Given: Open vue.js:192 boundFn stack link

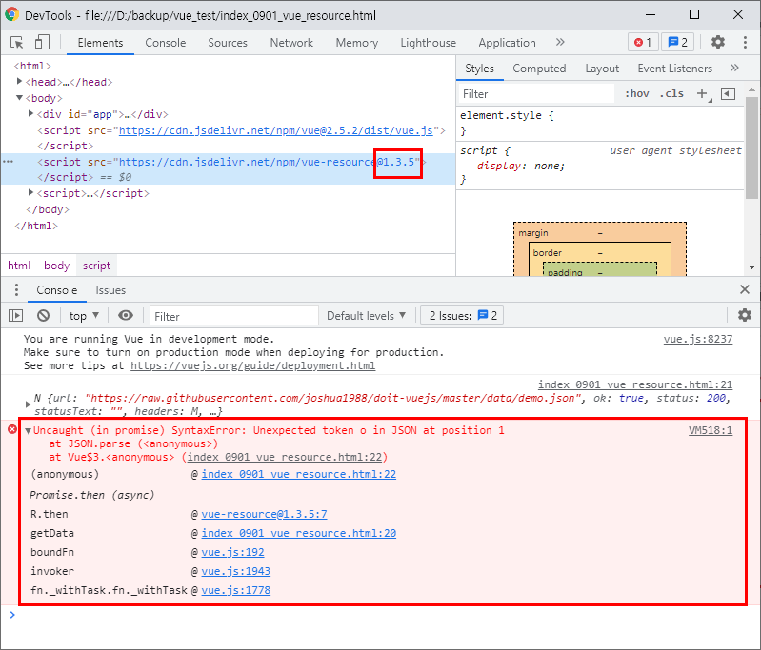Looking at the screenshot, I should [x=233, y=553].
